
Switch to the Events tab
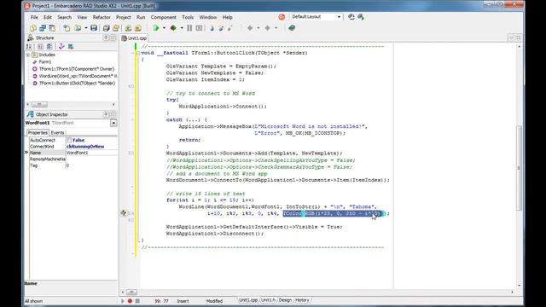(57, 133)
